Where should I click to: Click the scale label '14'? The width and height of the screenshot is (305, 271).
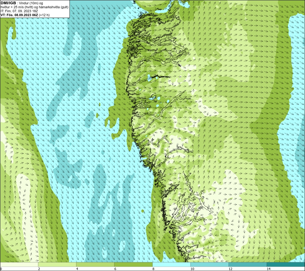click(x=269, y=269)
